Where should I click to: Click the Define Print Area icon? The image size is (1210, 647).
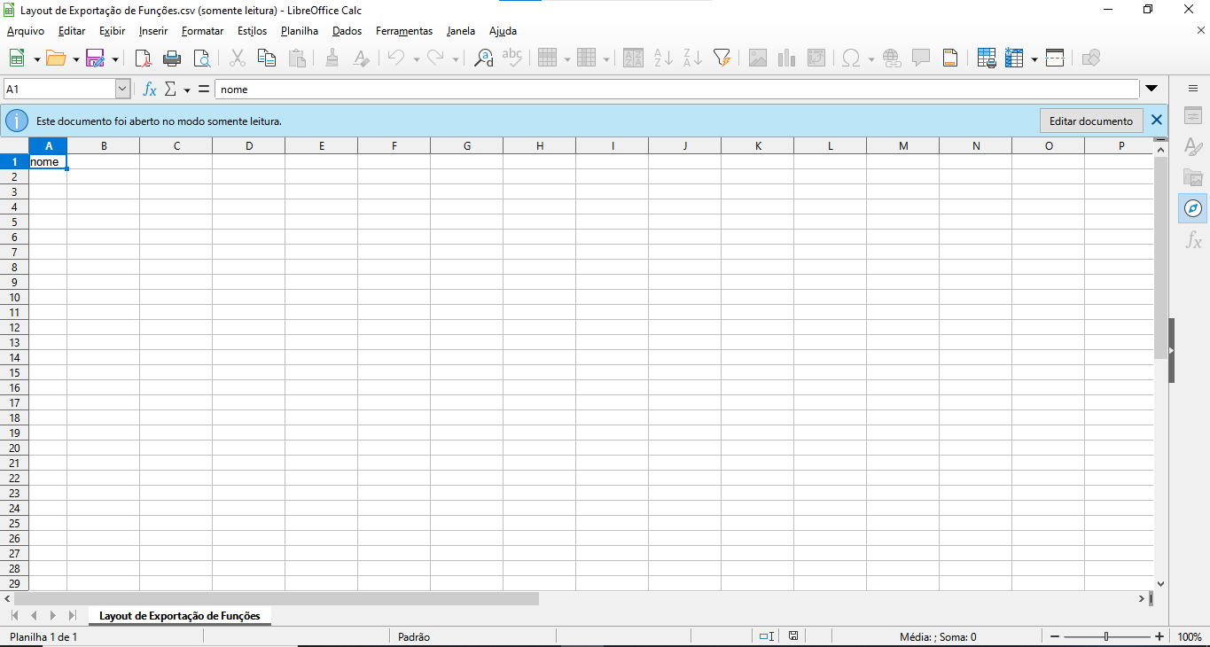click(x=987, y=58)
